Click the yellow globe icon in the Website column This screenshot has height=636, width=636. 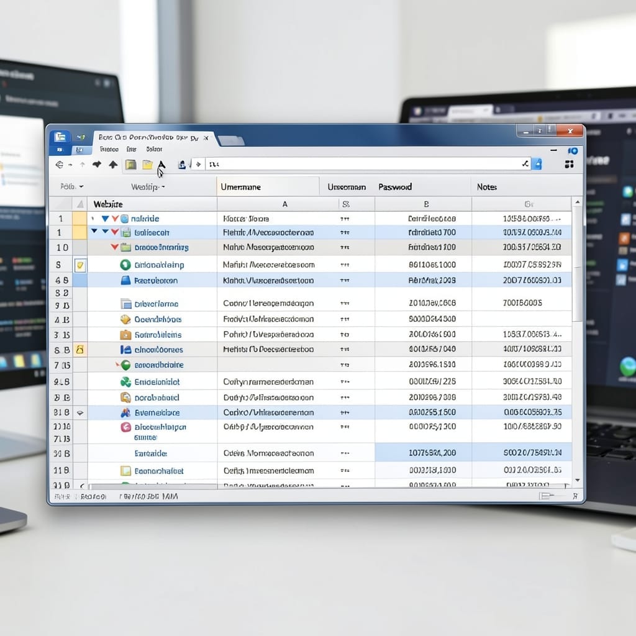[125, 319]
